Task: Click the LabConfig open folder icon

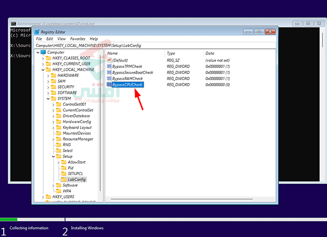Action: click(x=64, y=179)
